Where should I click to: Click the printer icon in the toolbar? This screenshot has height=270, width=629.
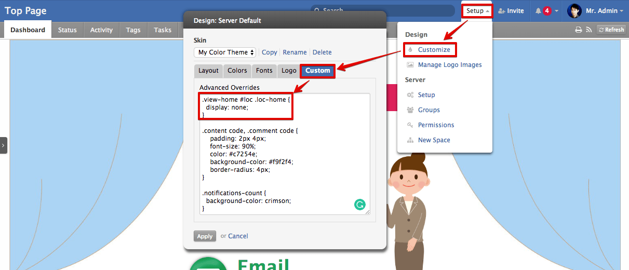(x=578, y=30)
